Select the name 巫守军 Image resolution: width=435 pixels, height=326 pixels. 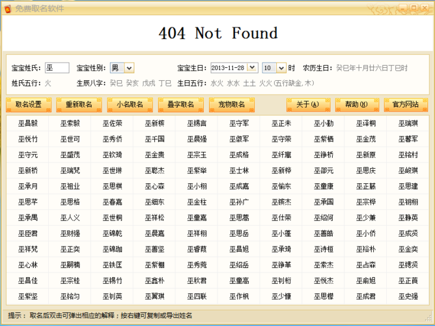tap(239, 123)
